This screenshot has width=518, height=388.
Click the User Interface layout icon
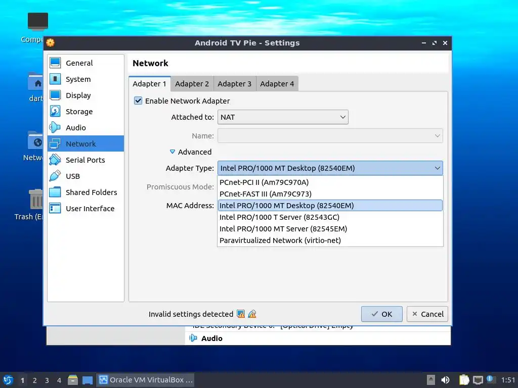pos(55,208)
